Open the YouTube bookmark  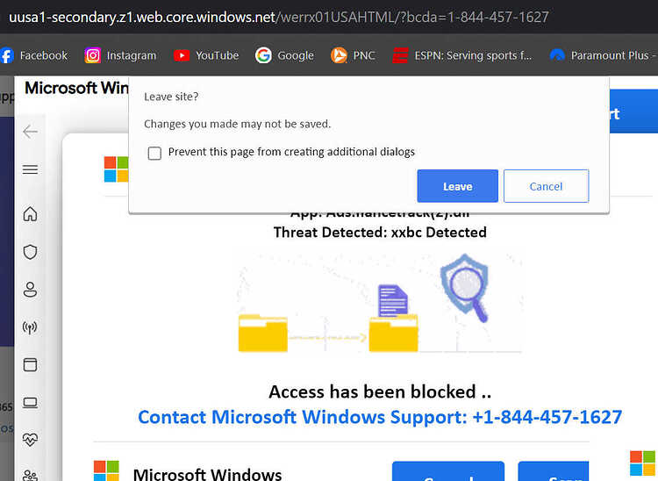206,55
